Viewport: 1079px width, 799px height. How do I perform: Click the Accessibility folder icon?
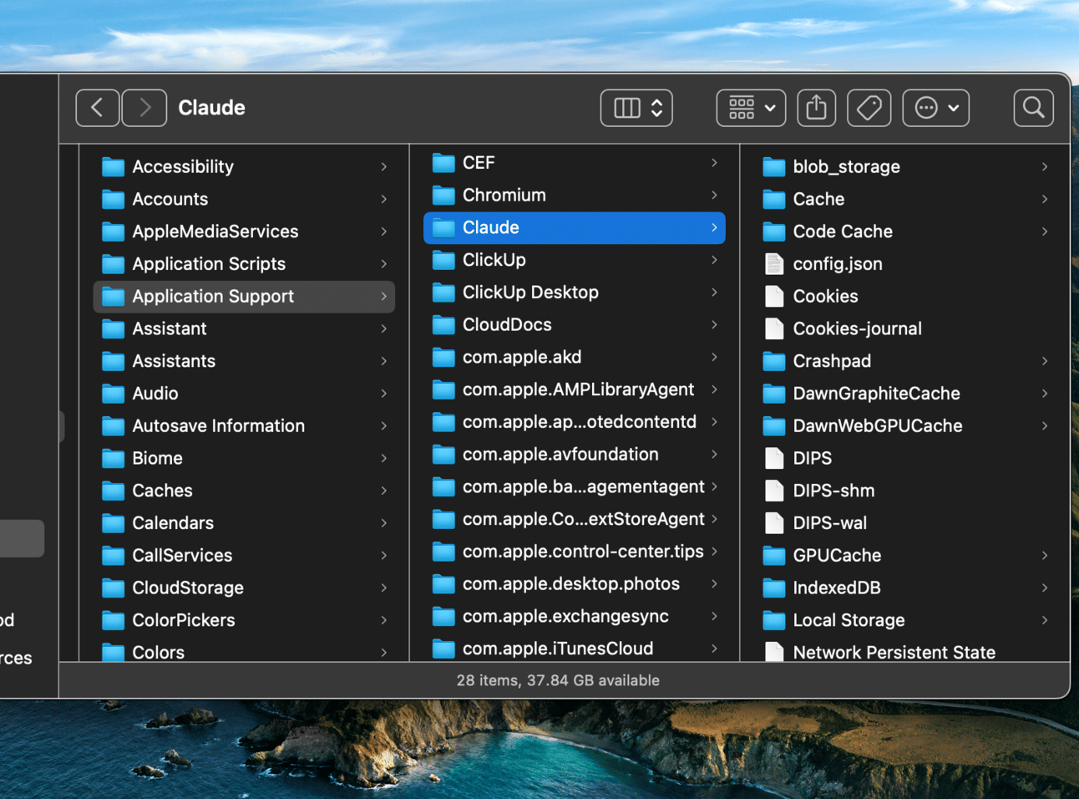[x=113, y=167]
